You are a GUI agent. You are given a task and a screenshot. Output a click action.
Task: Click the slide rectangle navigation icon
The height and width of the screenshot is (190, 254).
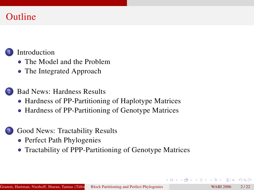(172, 180)
